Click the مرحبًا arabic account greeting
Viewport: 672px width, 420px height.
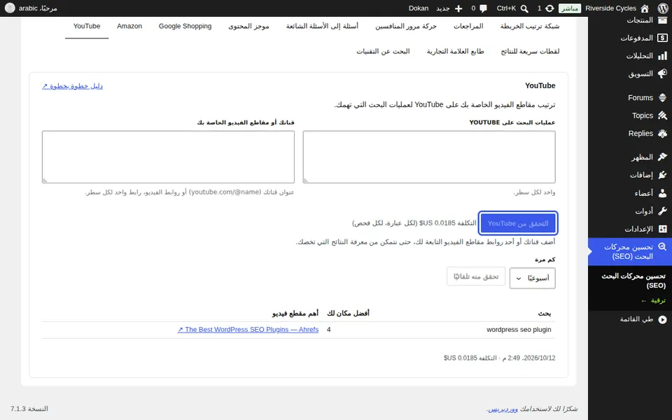point(38,8)
